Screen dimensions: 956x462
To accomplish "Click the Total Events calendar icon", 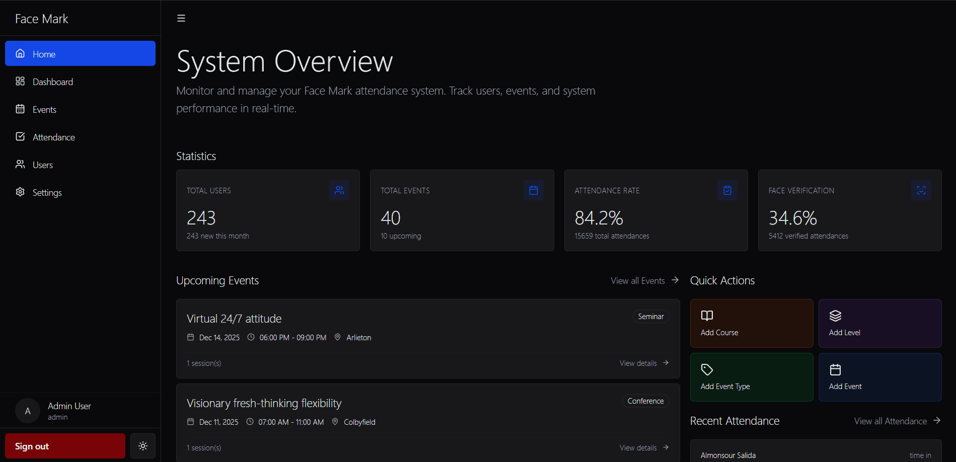I will click(533, 190).
